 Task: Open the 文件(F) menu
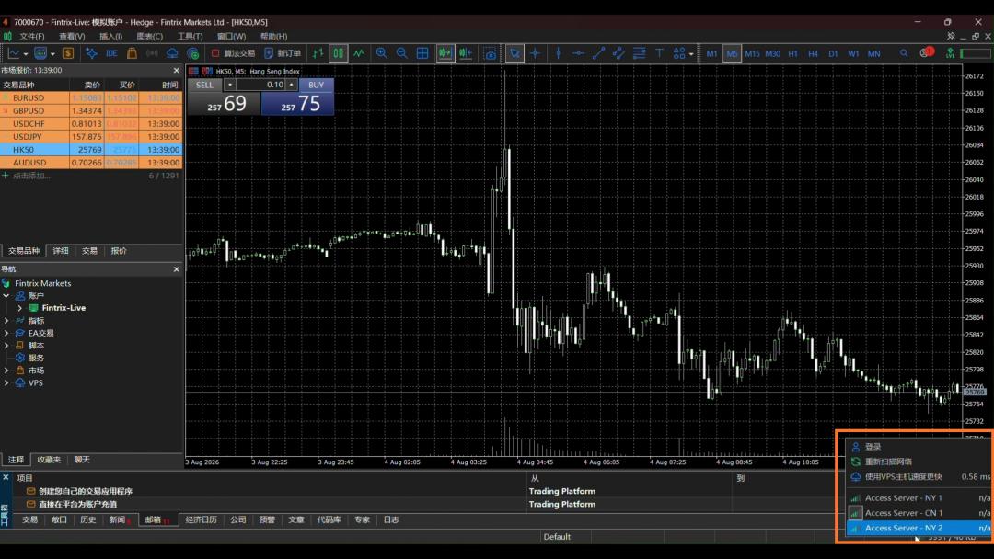pyautogui.click(x=31, y=37)
